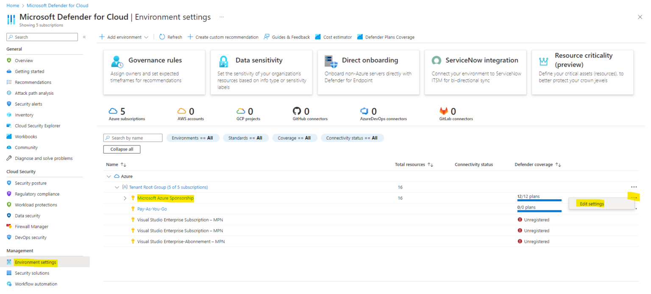651x294 pixels.
Task: Open the Add environment dropdown arrow
Action: click(147, 37)
